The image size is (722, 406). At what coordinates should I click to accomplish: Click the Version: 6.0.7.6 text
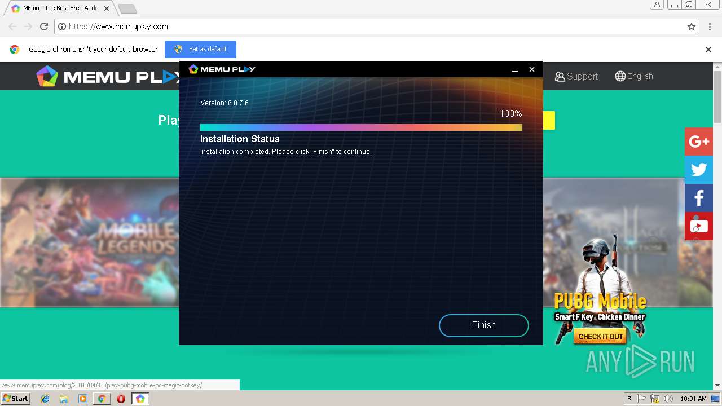tap(224, 103)
